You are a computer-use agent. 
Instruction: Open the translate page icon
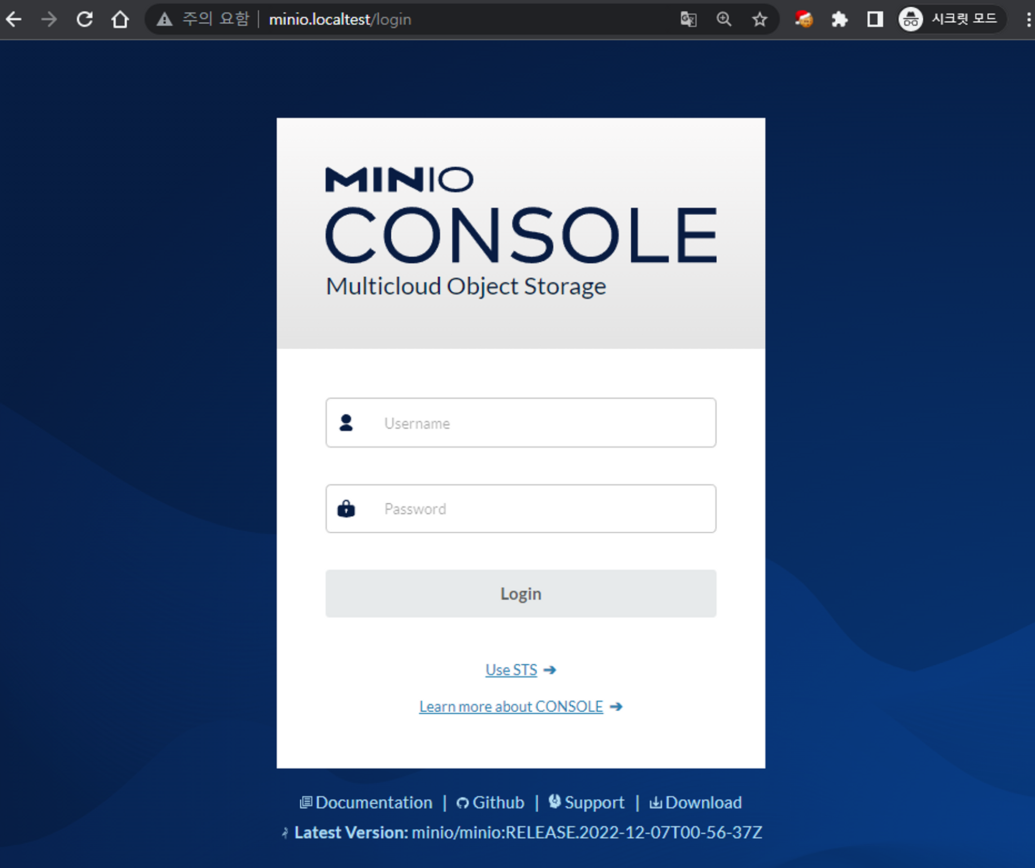(x=688, y=20)
